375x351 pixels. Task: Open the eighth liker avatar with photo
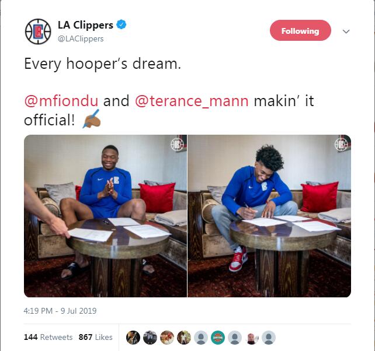[252, 338]
